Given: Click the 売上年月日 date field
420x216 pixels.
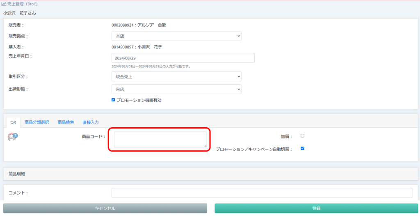Looking at the screenshot, I should click(x=183, y=58).
